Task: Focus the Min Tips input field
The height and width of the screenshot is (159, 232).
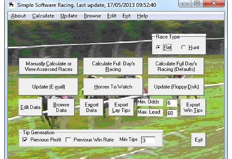Action: point(148,140)
